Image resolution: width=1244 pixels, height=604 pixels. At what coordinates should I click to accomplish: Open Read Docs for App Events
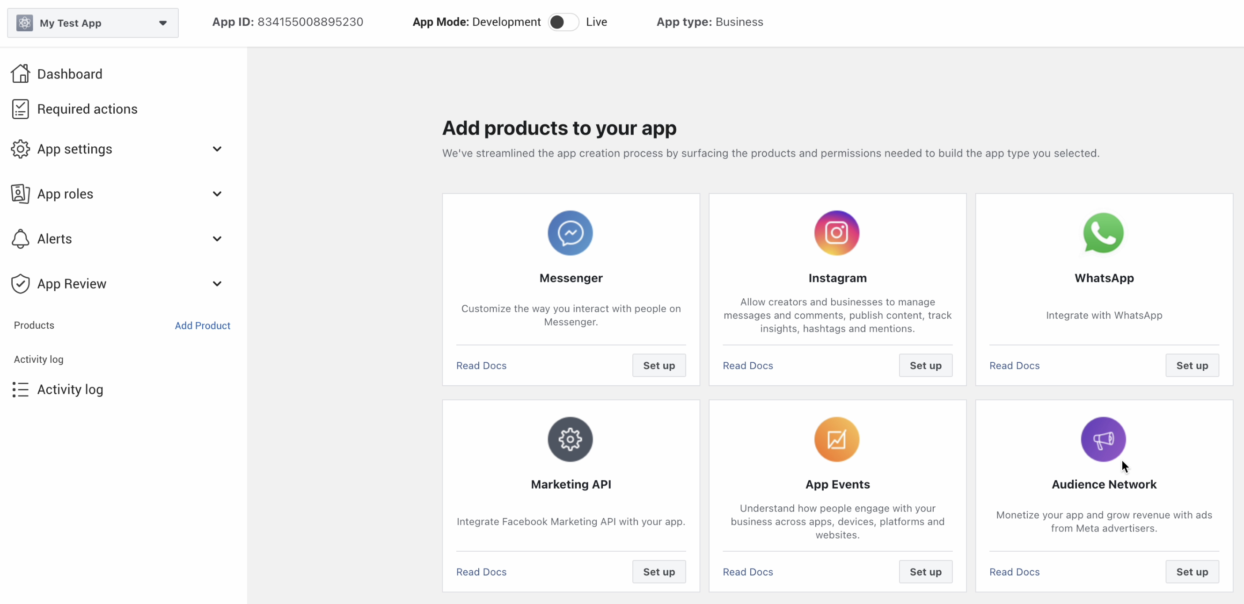(x=748, y=572)
